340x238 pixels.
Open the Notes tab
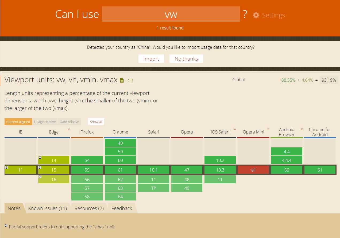14,208
